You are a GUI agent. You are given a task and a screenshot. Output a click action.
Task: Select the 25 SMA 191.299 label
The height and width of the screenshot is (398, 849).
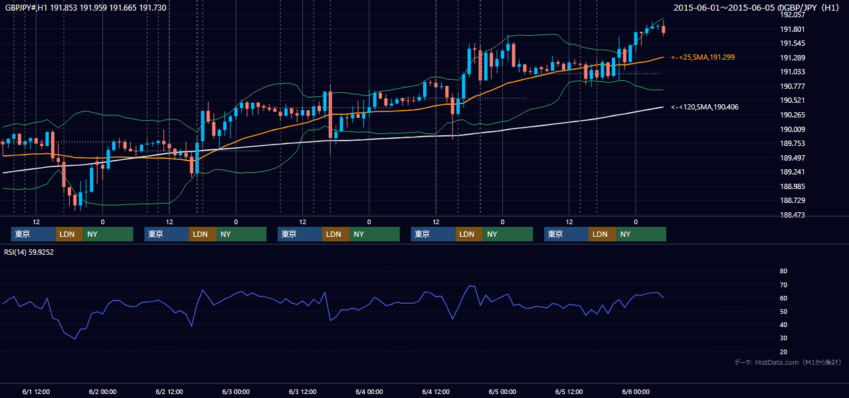pyautogui.click(x=703, y=58)
